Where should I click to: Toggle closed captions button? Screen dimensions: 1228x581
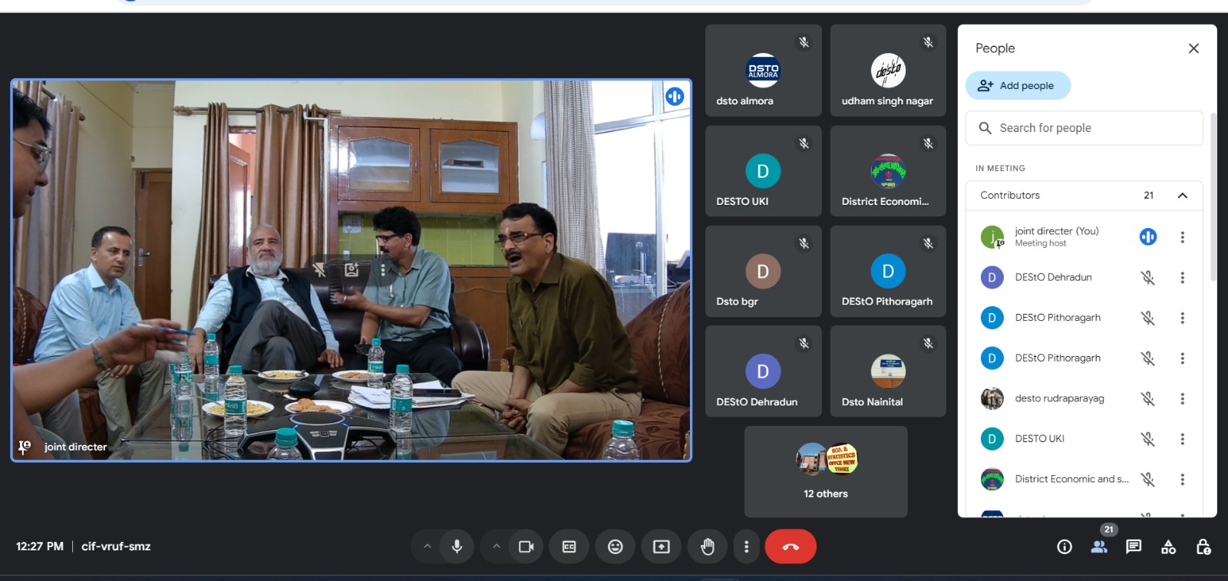pos(569,546)
